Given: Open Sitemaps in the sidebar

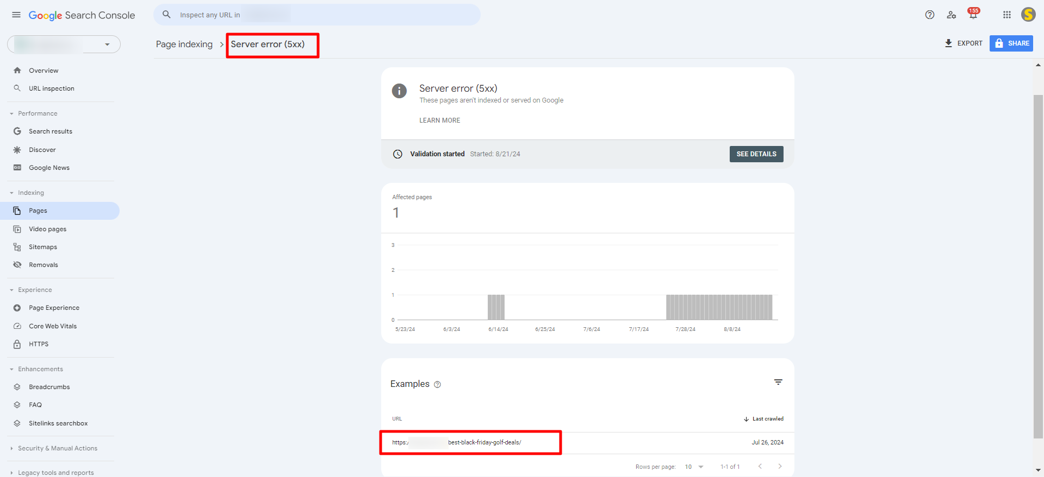Looking at the screenshot, I should pyautogui.click(x=43, y=247).
